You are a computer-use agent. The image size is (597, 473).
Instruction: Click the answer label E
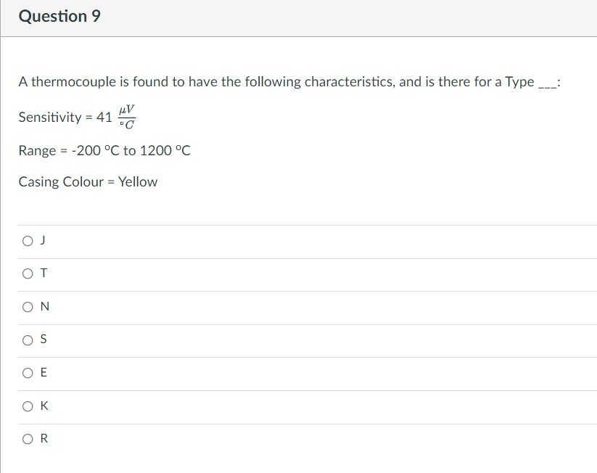(x=43, y=372)
